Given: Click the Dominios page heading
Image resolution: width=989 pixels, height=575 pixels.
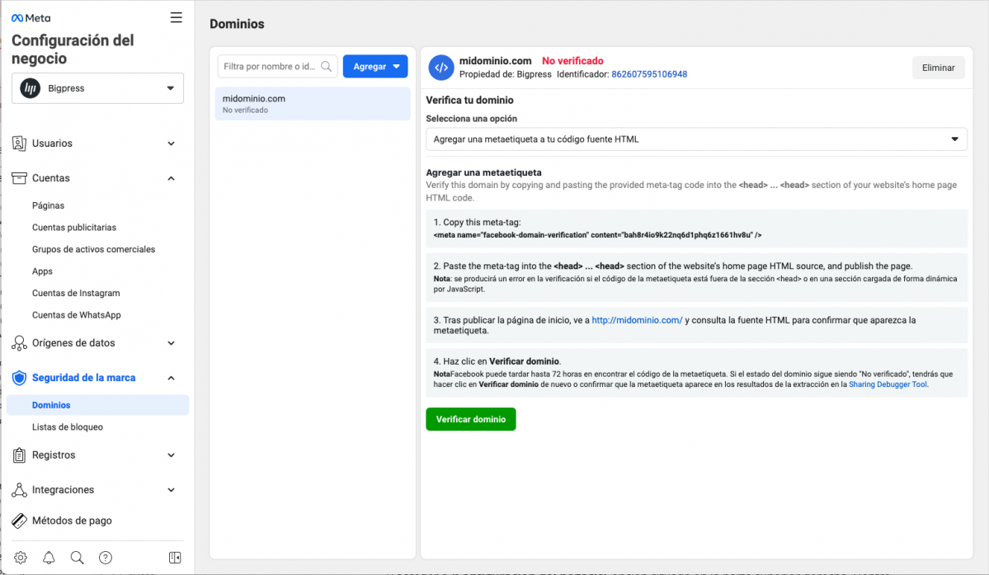Looking at the screenshot, I should coord(238,24).
